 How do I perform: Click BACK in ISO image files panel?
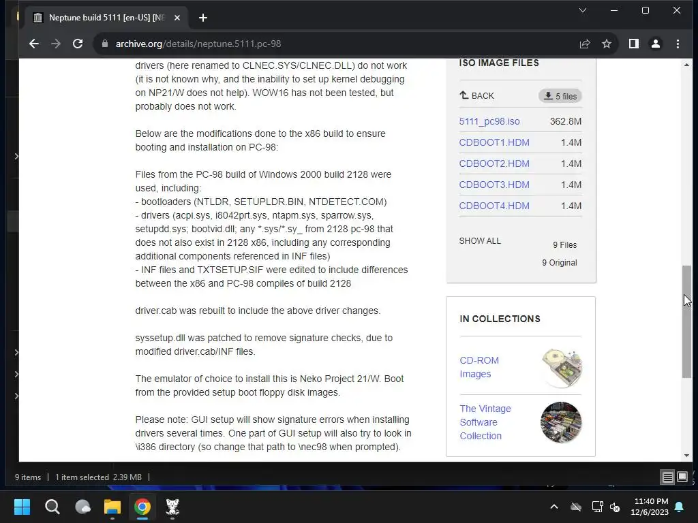pos(476,95)
